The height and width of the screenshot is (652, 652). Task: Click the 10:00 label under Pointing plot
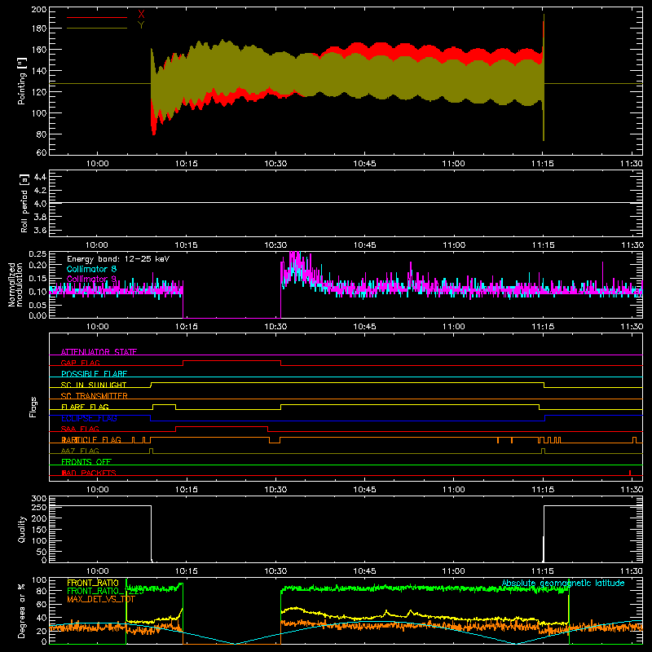(x=97, y=164)
